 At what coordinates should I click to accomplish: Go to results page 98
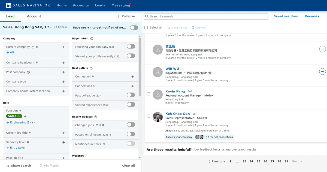[279, 161]
